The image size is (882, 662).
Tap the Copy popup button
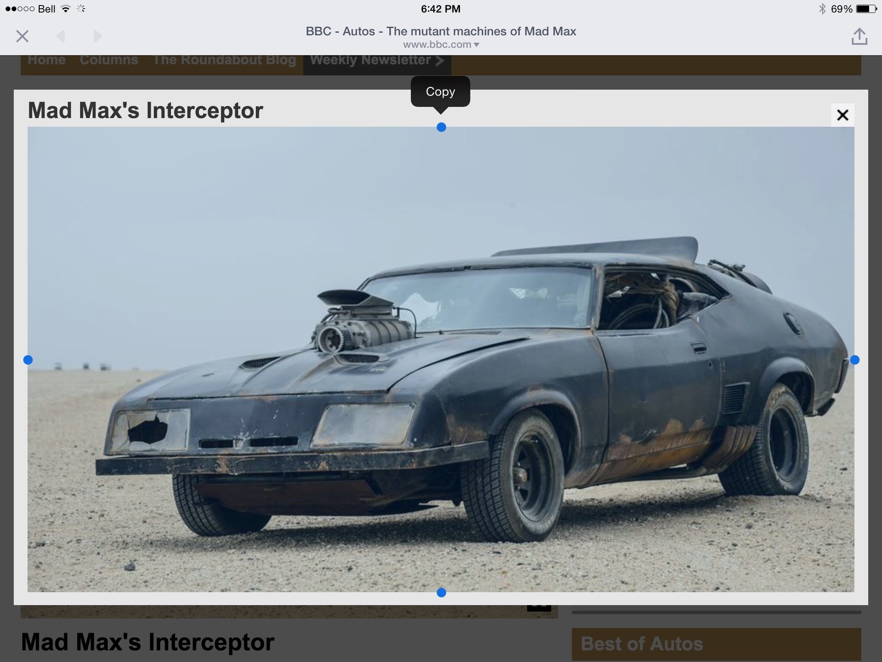440,91
